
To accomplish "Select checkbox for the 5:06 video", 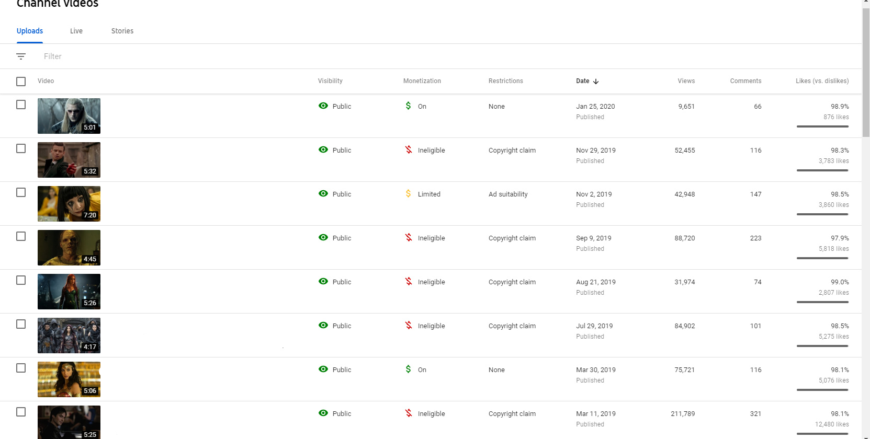I will coord(21,368).
